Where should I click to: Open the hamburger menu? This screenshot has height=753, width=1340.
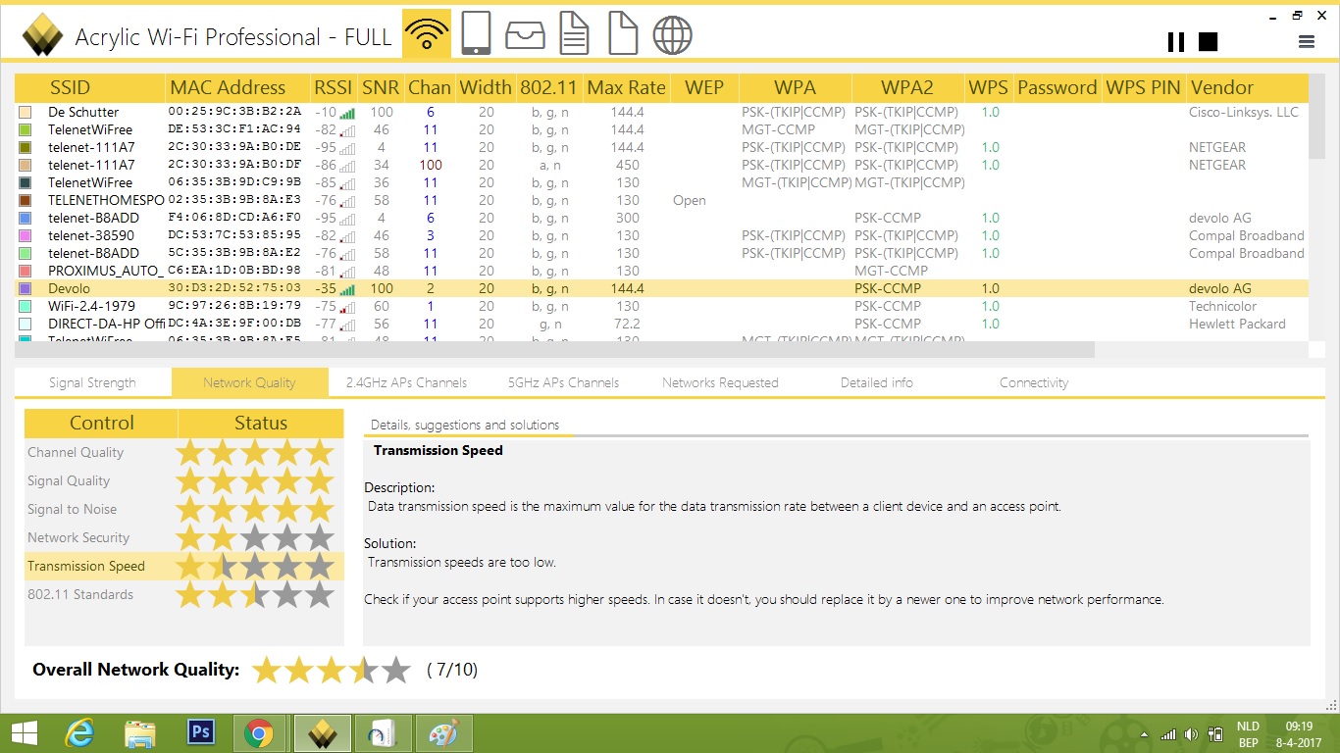click(x=1306, y=41)
